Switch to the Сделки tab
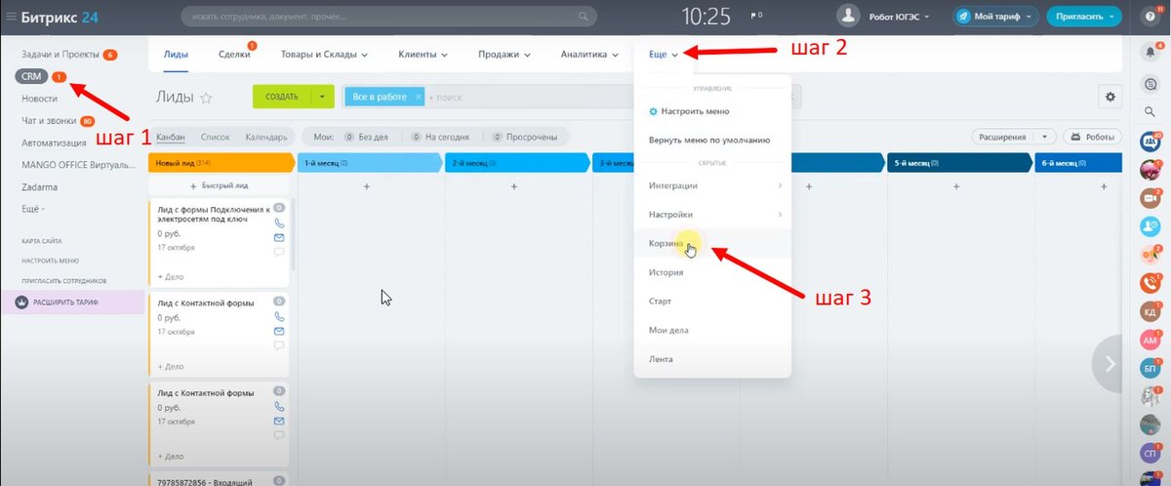 pyautogui.click(x=234, y=55)
